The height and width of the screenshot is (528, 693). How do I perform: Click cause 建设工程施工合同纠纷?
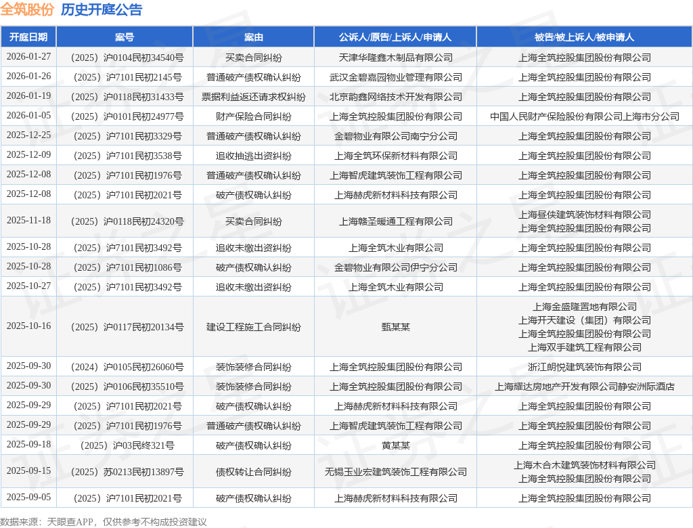[x=253, y=327]
